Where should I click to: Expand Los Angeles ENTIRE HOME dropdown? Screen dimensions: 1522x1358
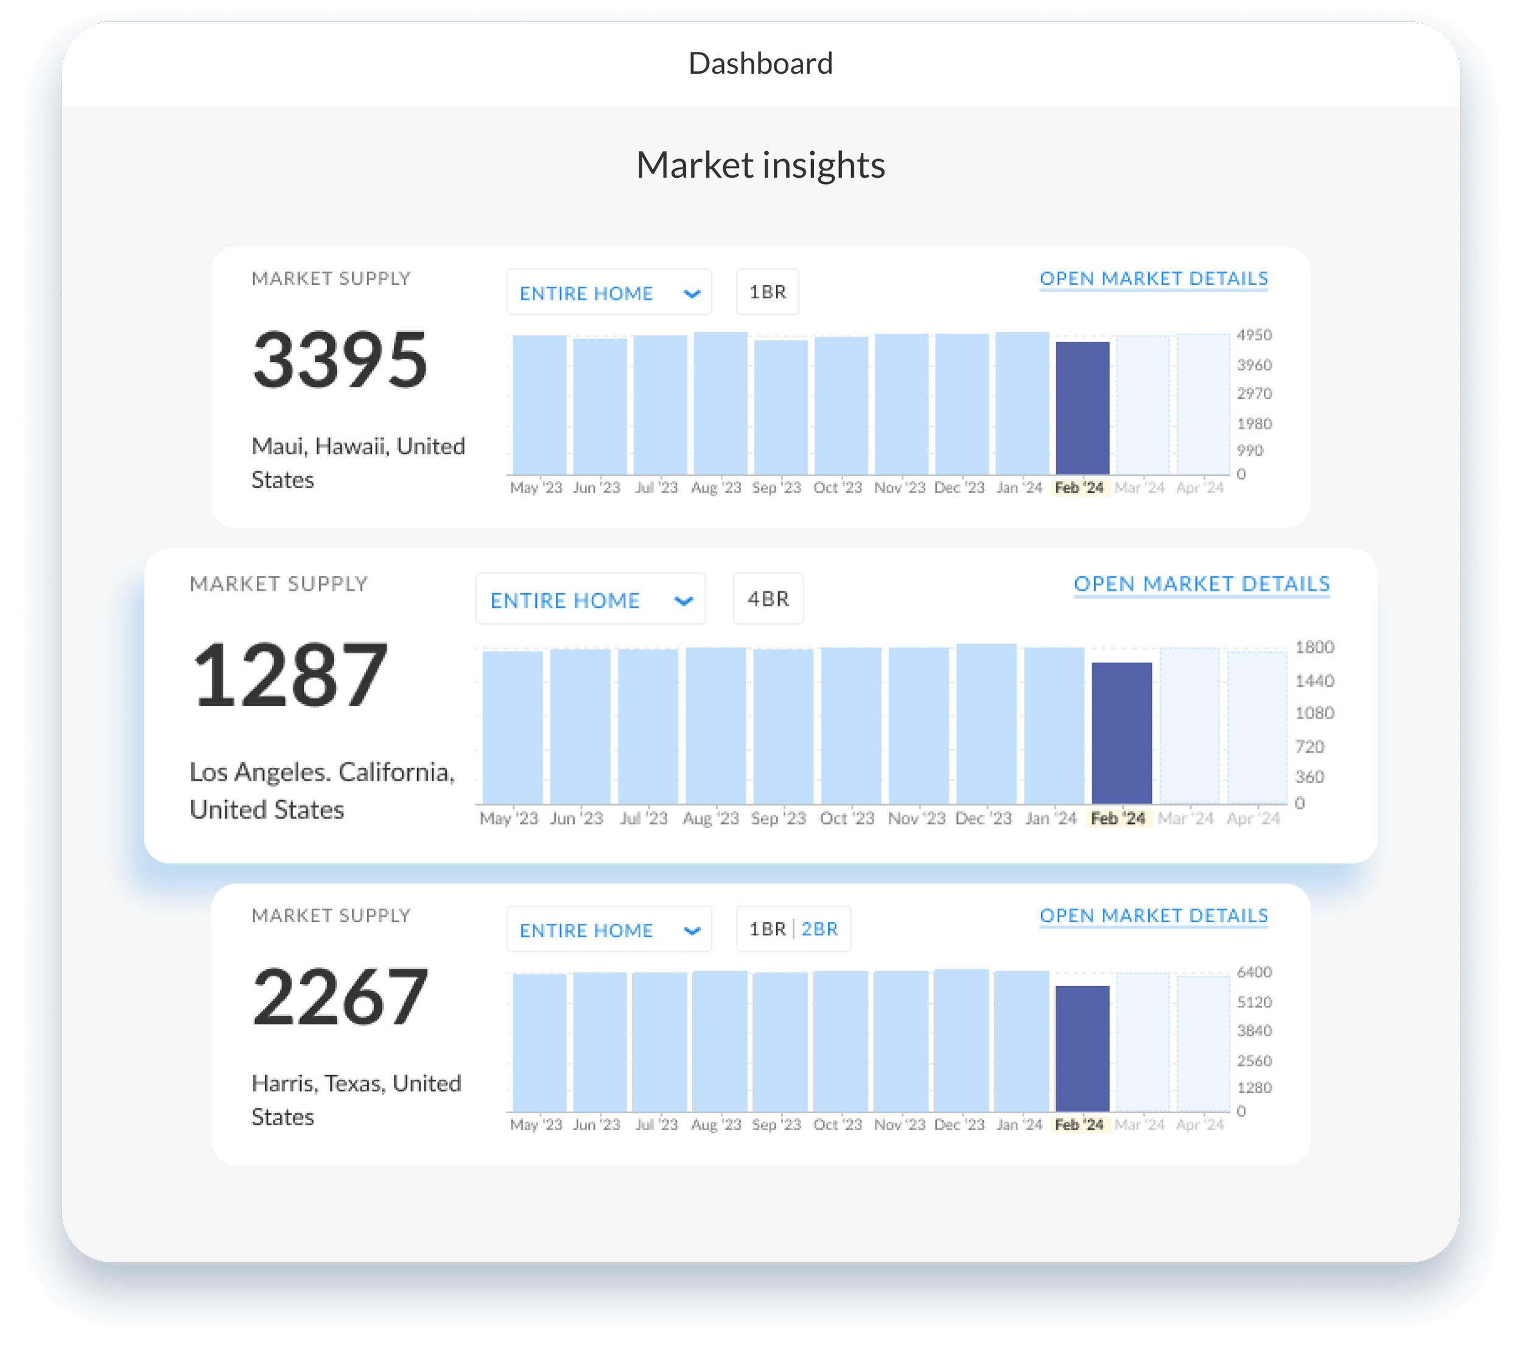[590, 599]
